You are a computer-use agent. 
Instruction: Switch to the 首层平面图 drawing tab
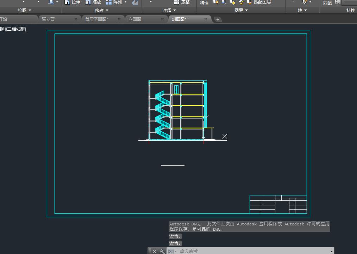(96, 19)
